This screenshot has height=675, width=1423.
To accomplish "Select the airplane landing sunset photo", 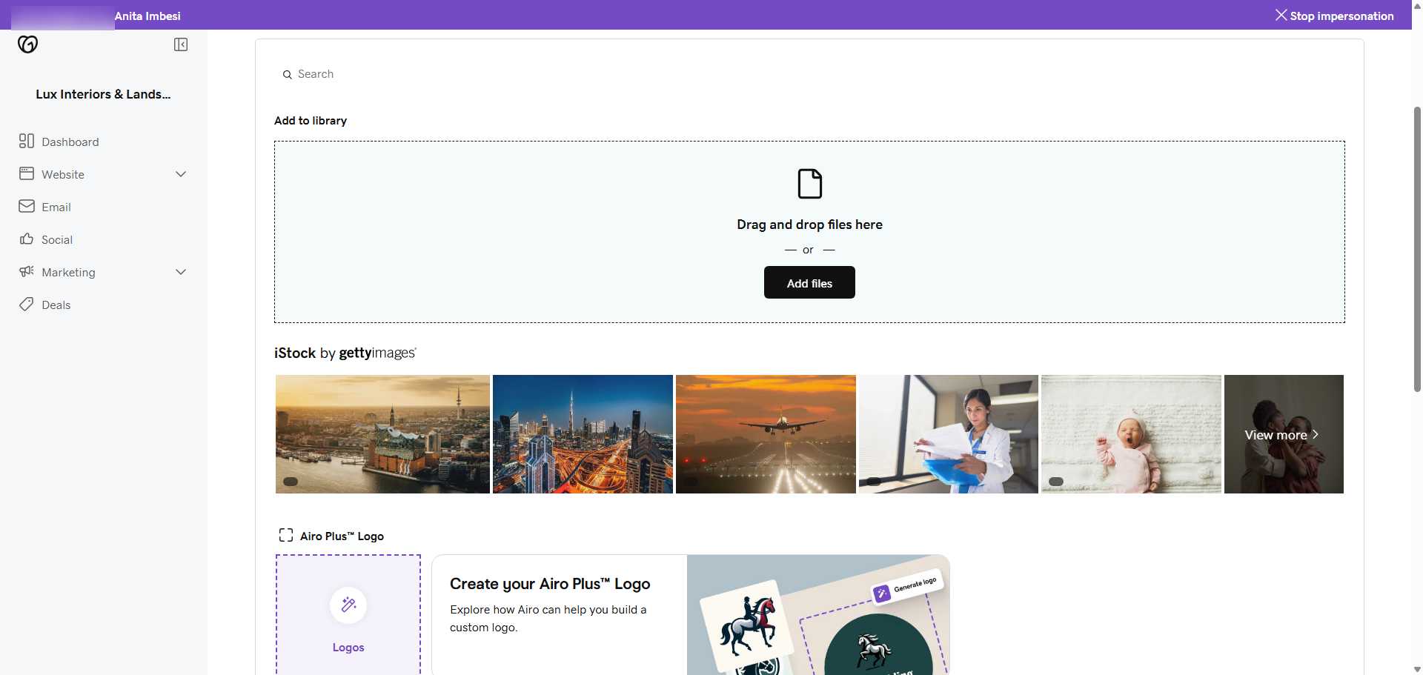I will (x=766, y=434).
